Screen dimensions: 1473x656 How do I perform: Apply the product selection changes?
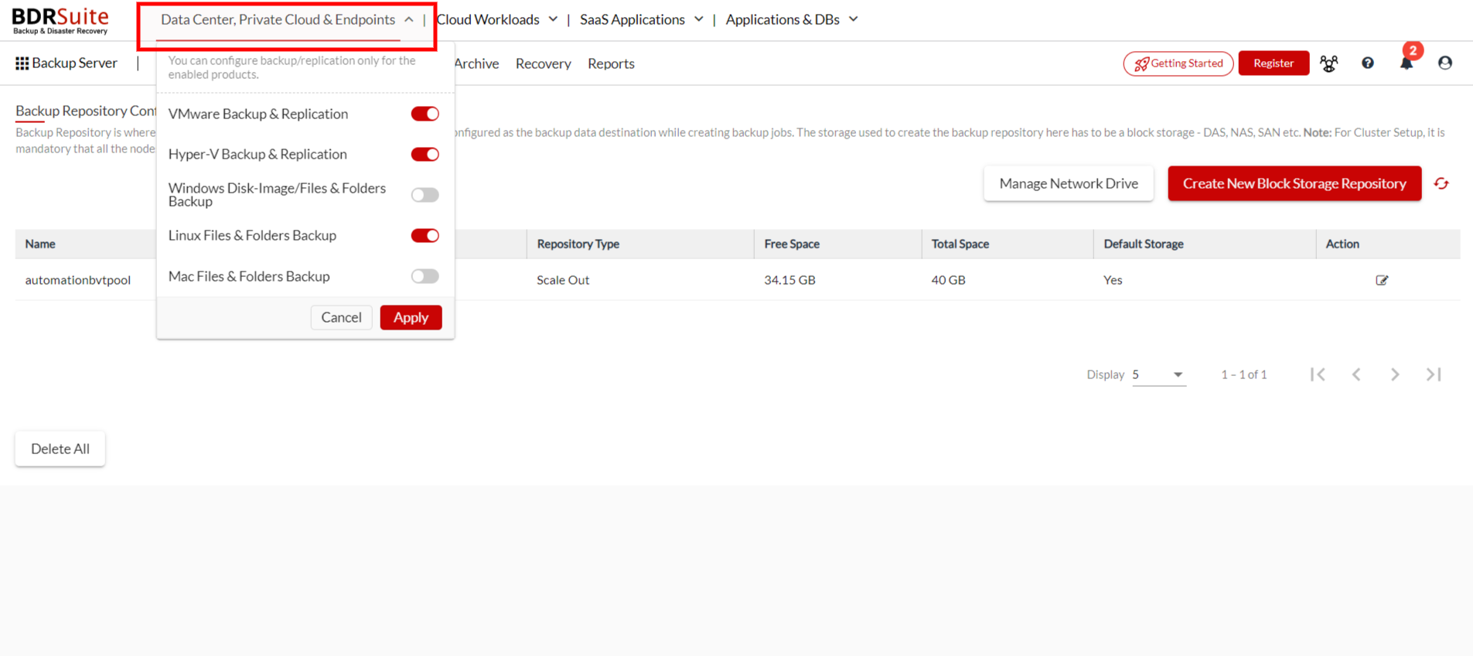[411, 317]
